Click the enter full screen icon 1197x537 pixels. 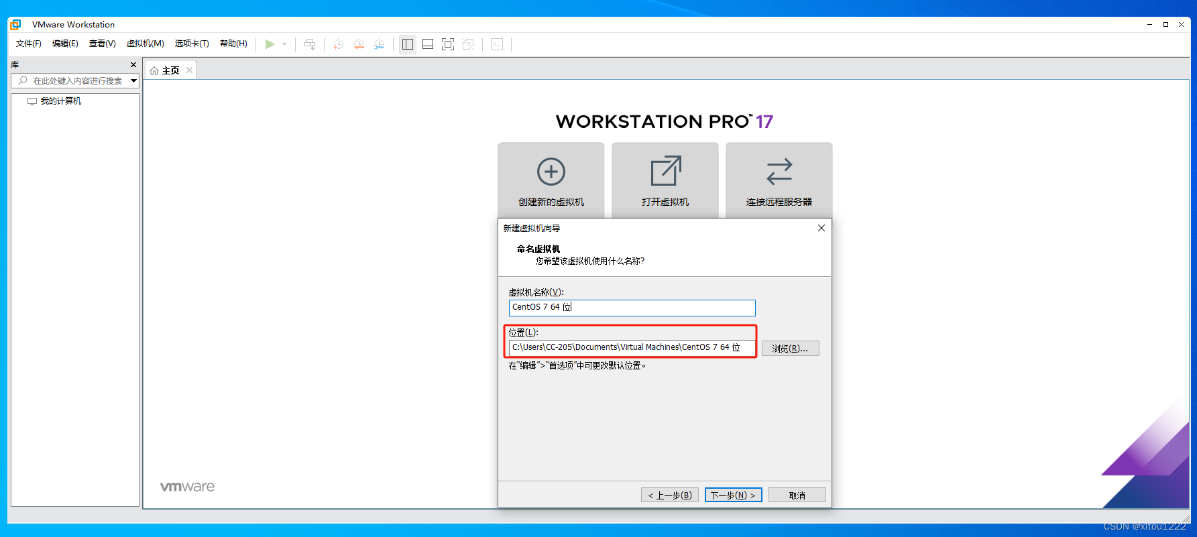click(448, 44)
